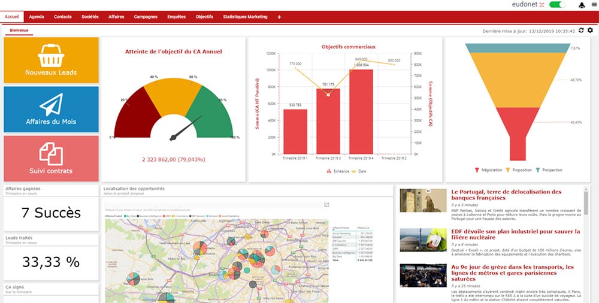Open the Portugal délocalisation des banques article
The width and height of the screenshot is (599, 303).
click(x=506, y=195)
